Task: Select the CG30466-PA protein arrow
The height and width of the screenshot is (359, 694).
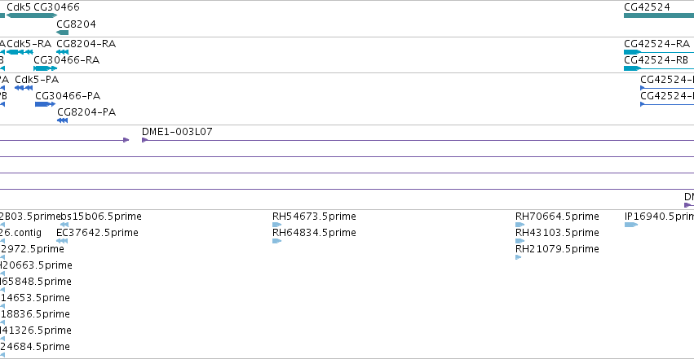Action: coord(45,104)
